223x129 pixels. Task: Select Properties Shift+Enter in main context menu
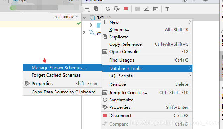tap(147, 107)
